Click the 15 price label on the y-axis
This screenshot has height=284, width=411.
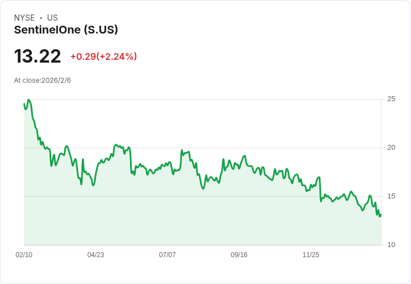391,196
